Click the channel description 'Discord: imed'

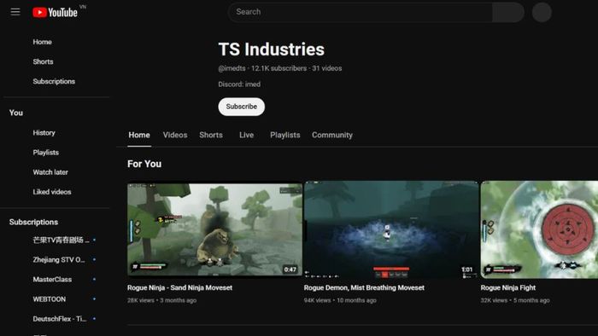[239, 84]
